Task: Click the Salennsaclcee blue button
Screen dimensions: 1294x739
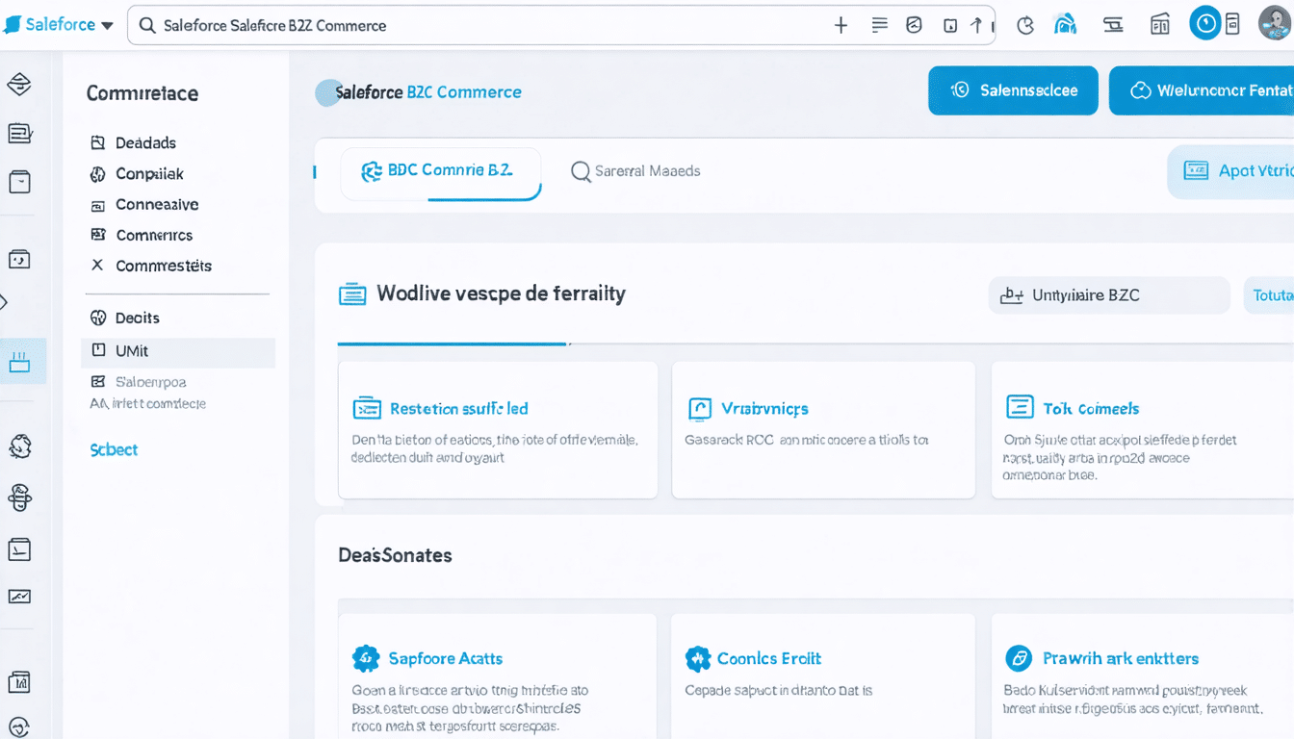Action: coord(1013,90)
